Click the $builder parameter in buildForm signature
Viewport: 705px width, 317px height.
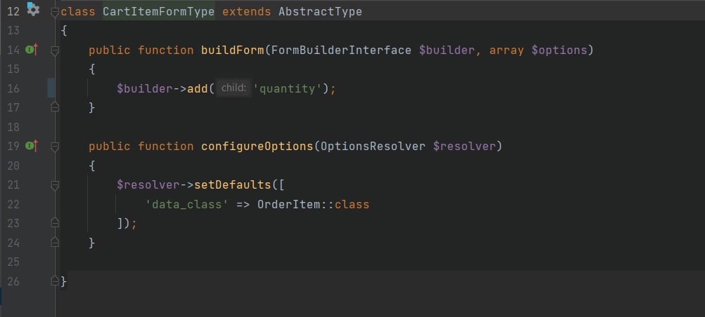click(447, 50)
